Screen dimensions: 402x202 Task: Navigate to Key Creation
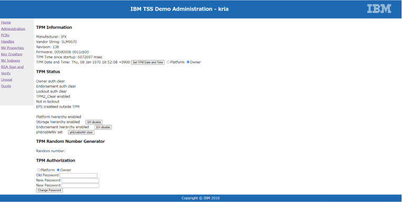point(12,54)
